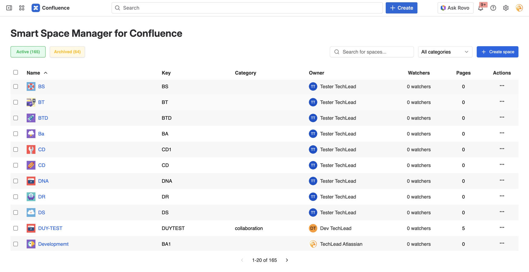Select the checkbox next to the BTD space

pyautogui.click(x=16, y=118)
